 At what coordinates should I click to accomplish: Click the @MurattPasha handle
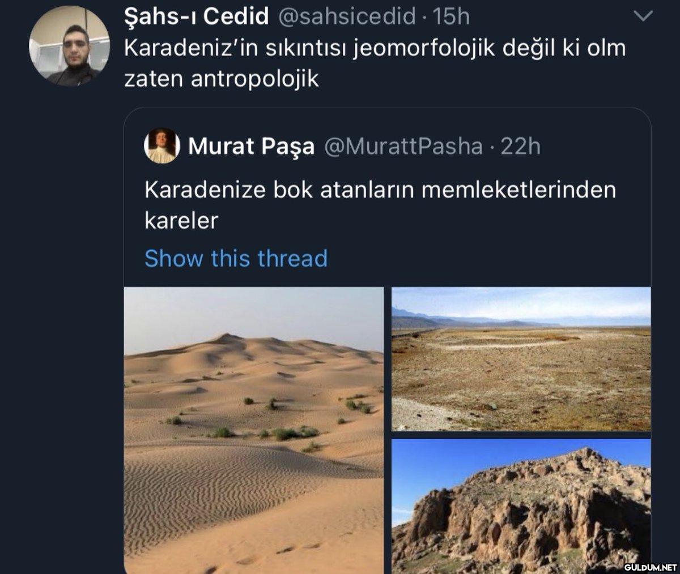(x=403, y=146)
